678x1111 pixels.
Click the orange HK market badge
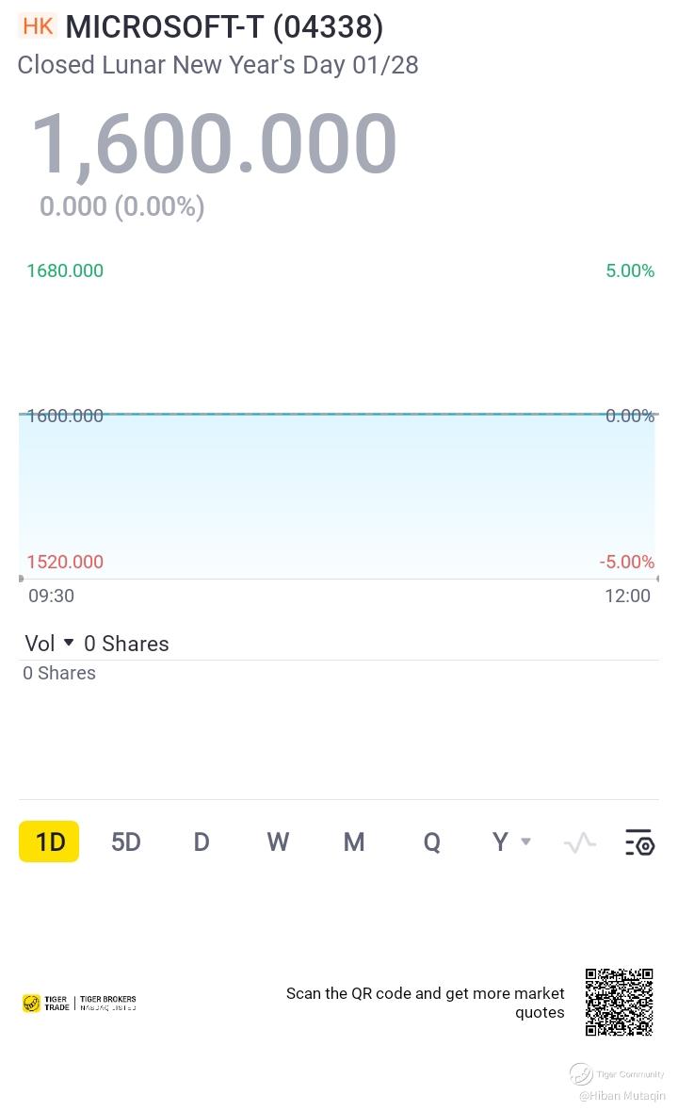(x=38, y=26)
